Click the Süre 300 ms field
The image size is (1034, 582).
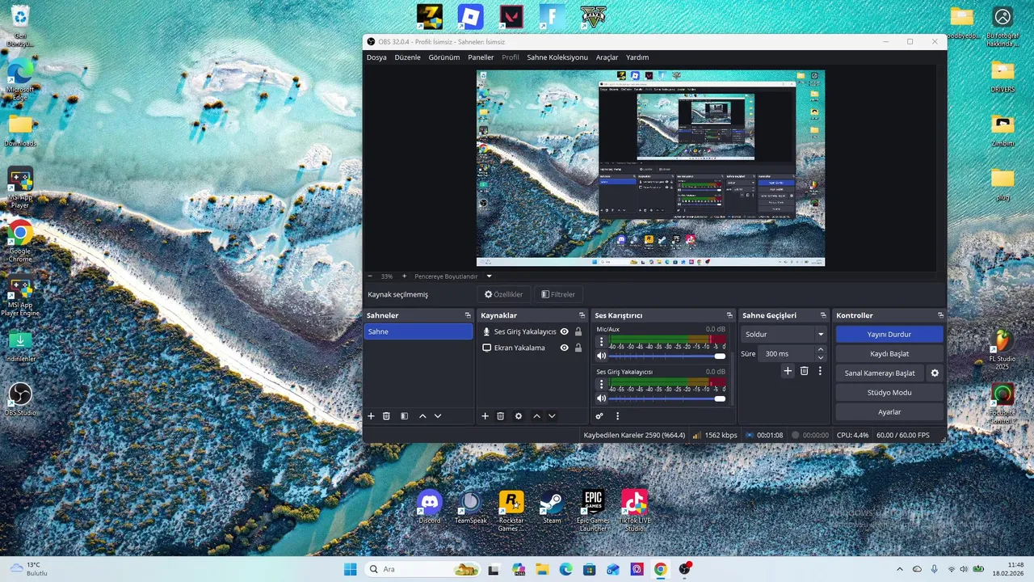point(788,353)
